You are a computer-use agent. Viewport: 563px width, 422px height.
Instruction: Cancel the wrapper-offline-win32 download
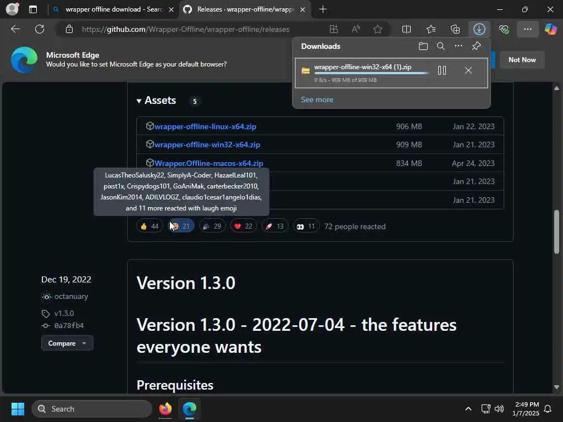click(x=468, y=70)
